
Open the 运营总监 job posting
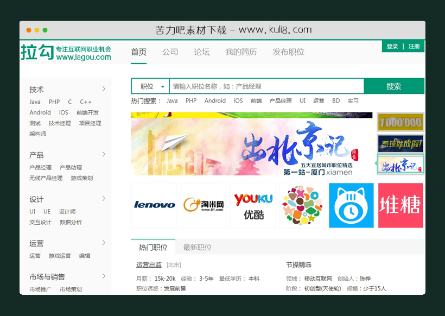[148, 264]
